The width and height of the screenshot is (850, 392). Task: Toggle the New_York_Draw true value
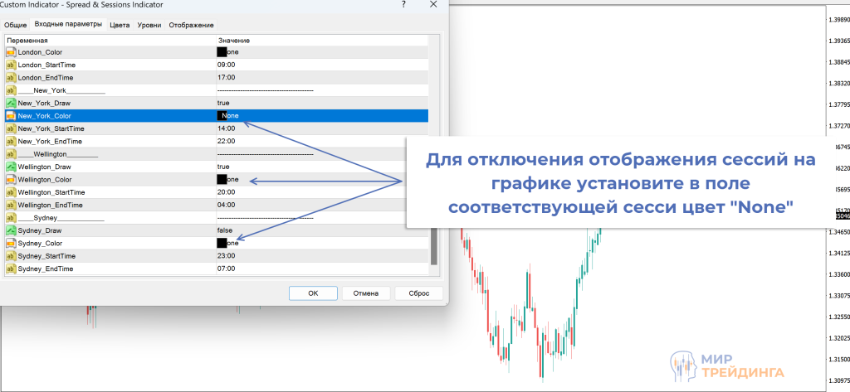223,103
